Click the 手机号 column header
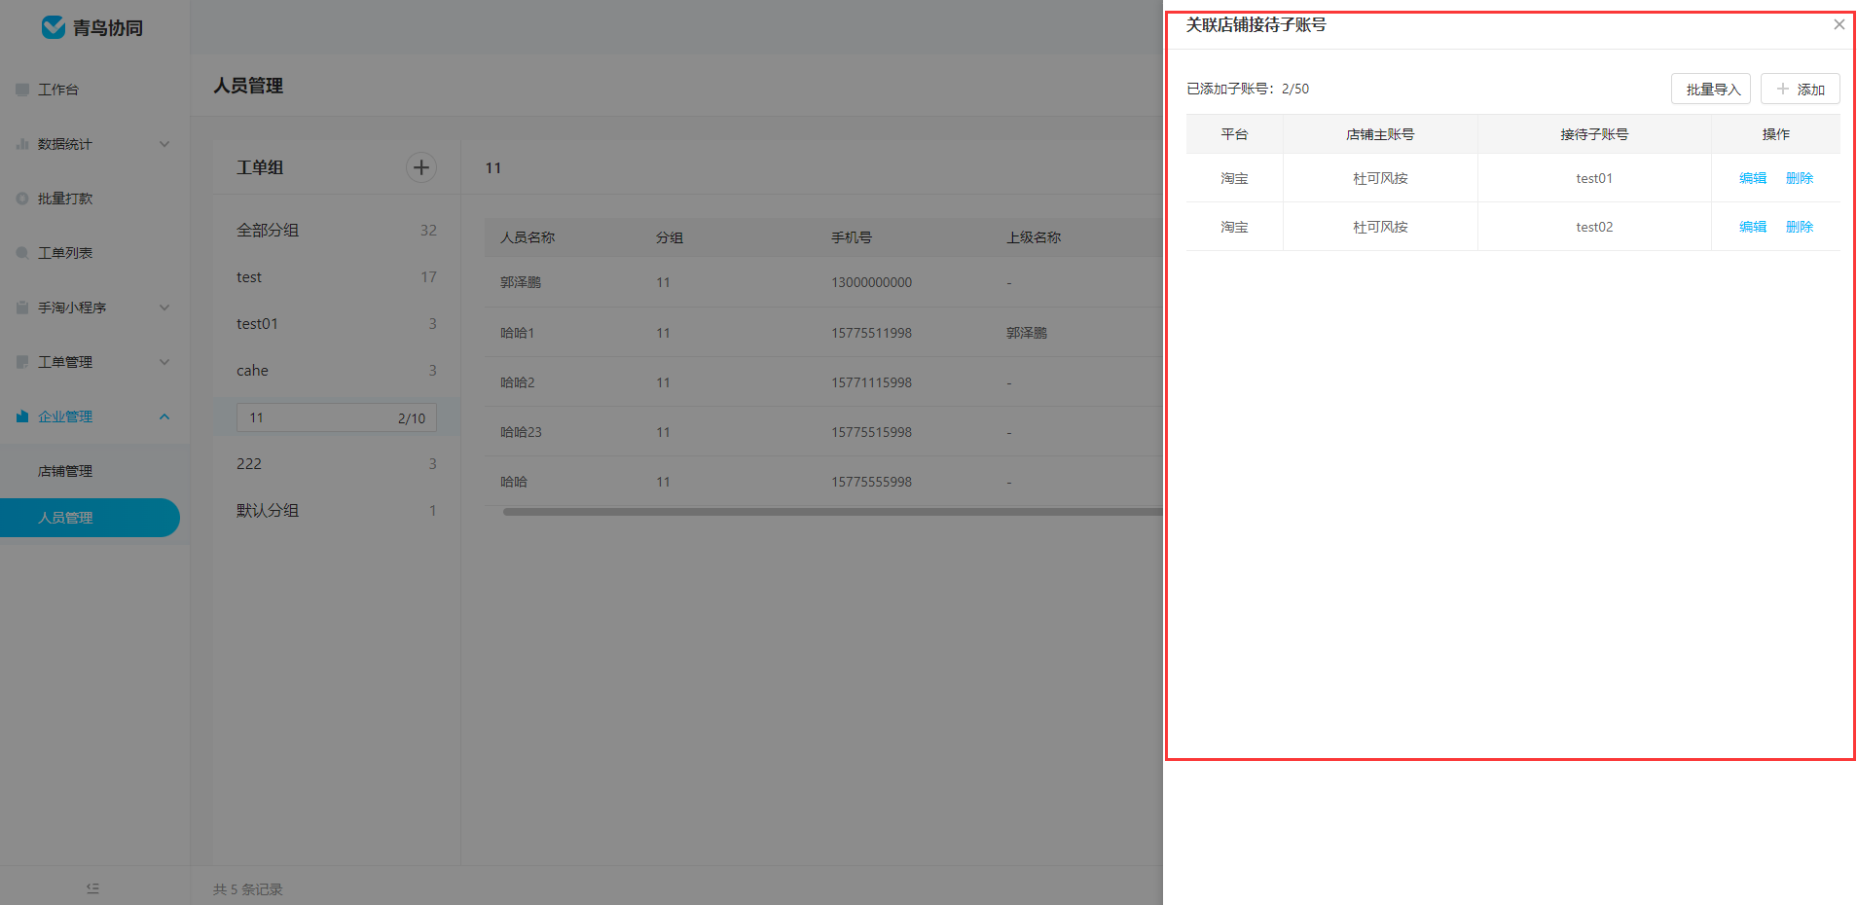The image size is (1857, 905). coord(852,237)
